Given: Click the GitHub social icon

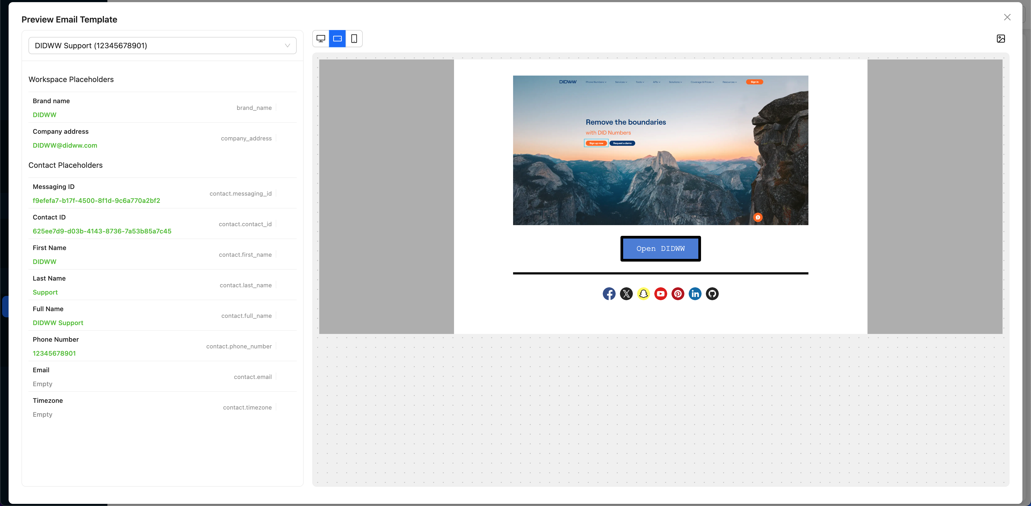Looking at the screenshot, I should coord(712,294).
